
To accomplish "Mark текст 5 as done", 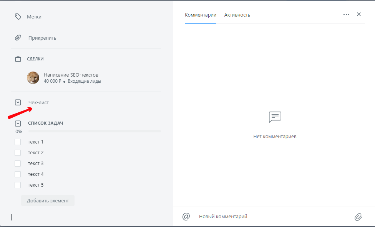I will pyautogui.click(x=18, y=185).
